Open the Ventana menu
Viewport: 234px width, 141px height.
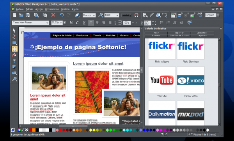click(x=65, y=9)
